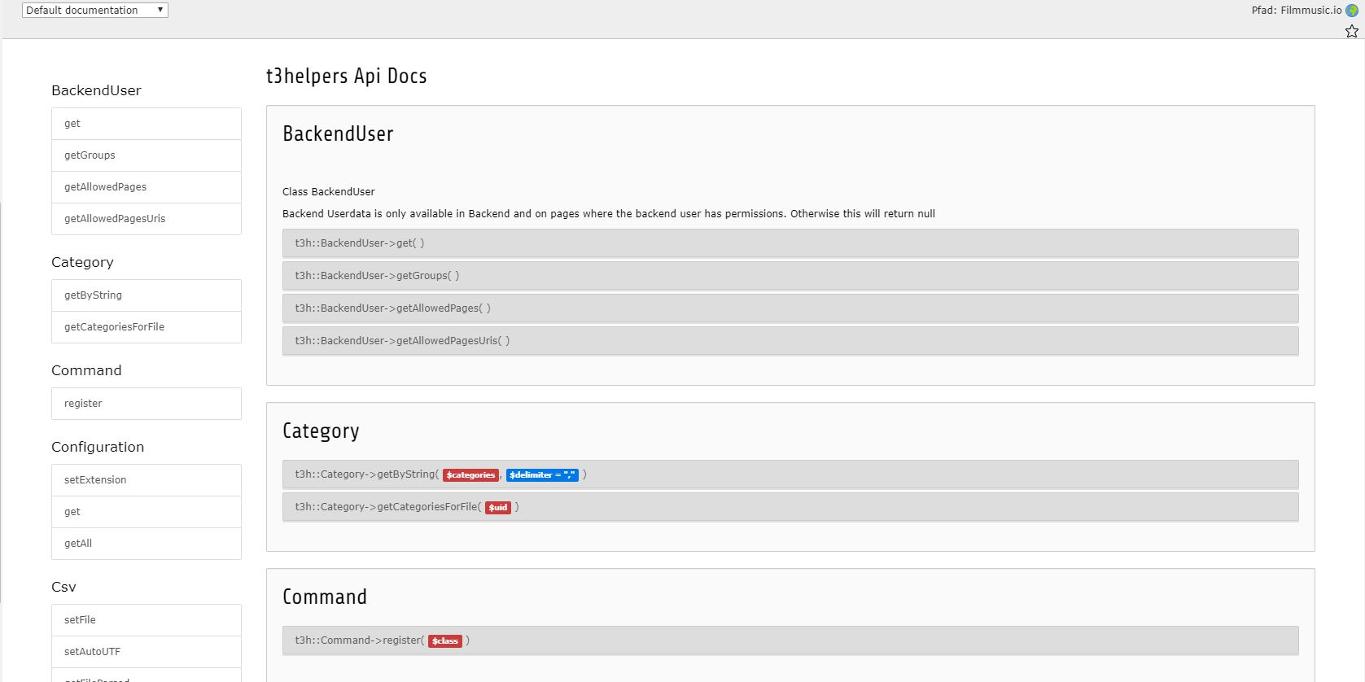
Task: Select setAutoUTF under Csv
Action: pyautogui.click(x=147, y=652)
